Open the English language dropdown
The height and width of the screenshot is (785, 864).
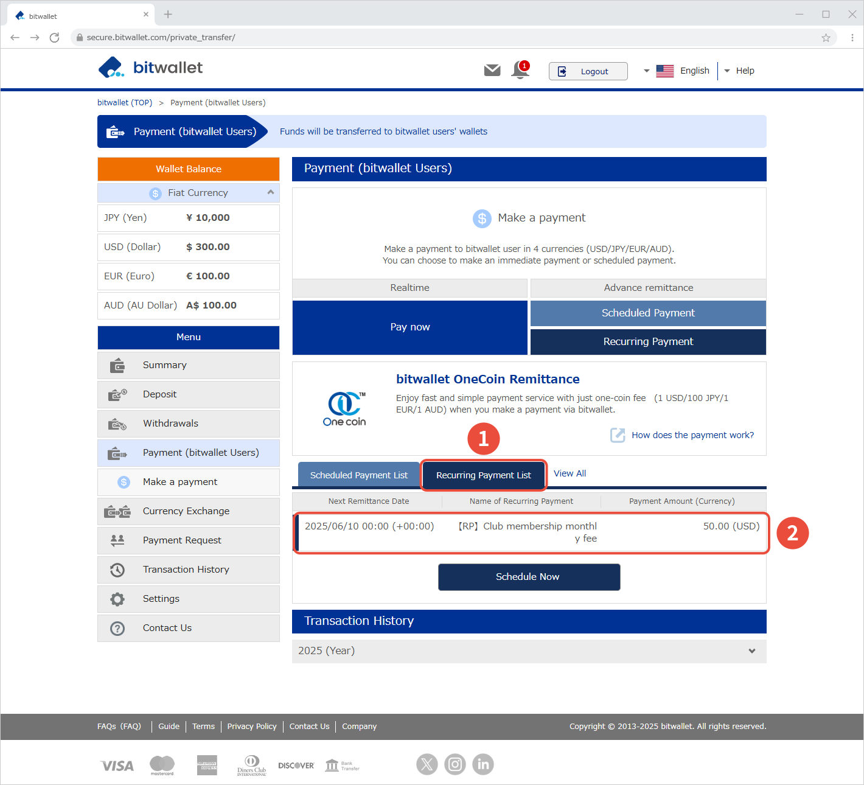(677, 71)
